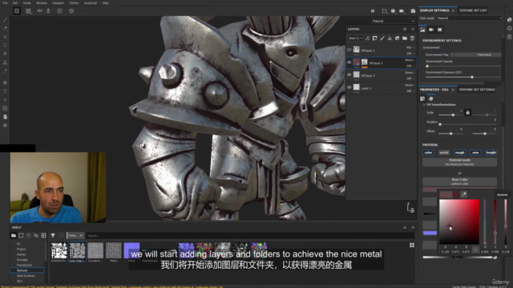This screenshot has height=288, width=513.
Task: Click the fill properties icon under Properties tab
Action: pos(422,98)
